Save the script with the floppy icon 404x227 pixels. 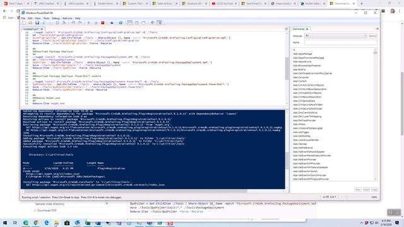(x=37, y=23)
